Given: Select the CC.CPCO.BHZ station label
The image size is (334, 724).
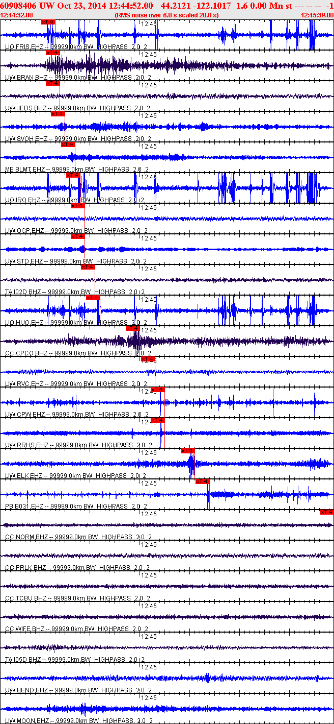Looking at the screenshot, I should 26,353.
